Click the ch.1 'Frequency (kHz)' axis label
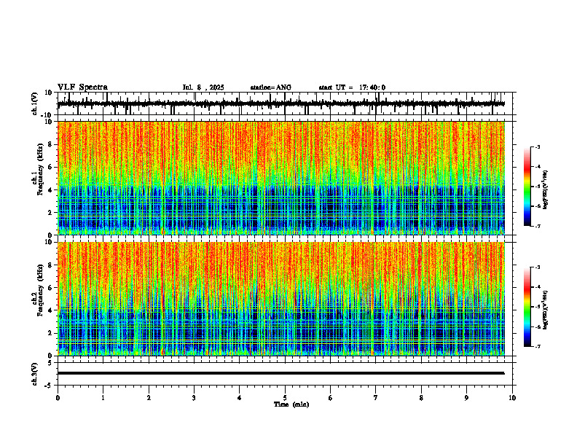This screenshot has width=577, height=446. [40, 170]
